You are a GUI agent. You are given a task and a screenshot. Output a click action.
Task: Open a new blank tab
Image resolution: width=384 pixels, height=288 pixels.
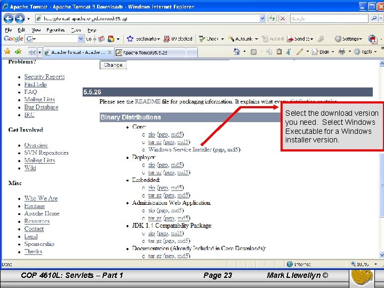point(192,52)
